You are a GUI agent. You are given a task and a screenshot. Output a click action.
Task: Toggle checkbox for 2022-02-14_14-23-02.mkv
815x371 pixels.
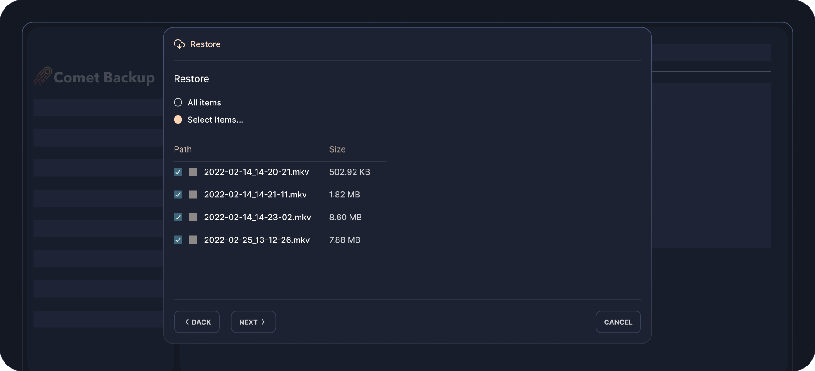coord(178,217)
